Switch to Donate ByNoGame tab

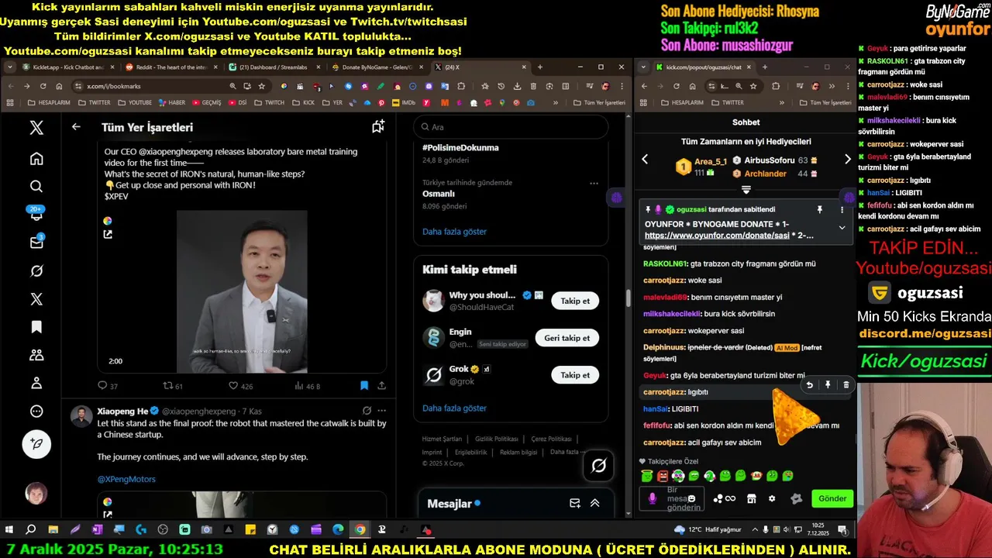[377, 67]
